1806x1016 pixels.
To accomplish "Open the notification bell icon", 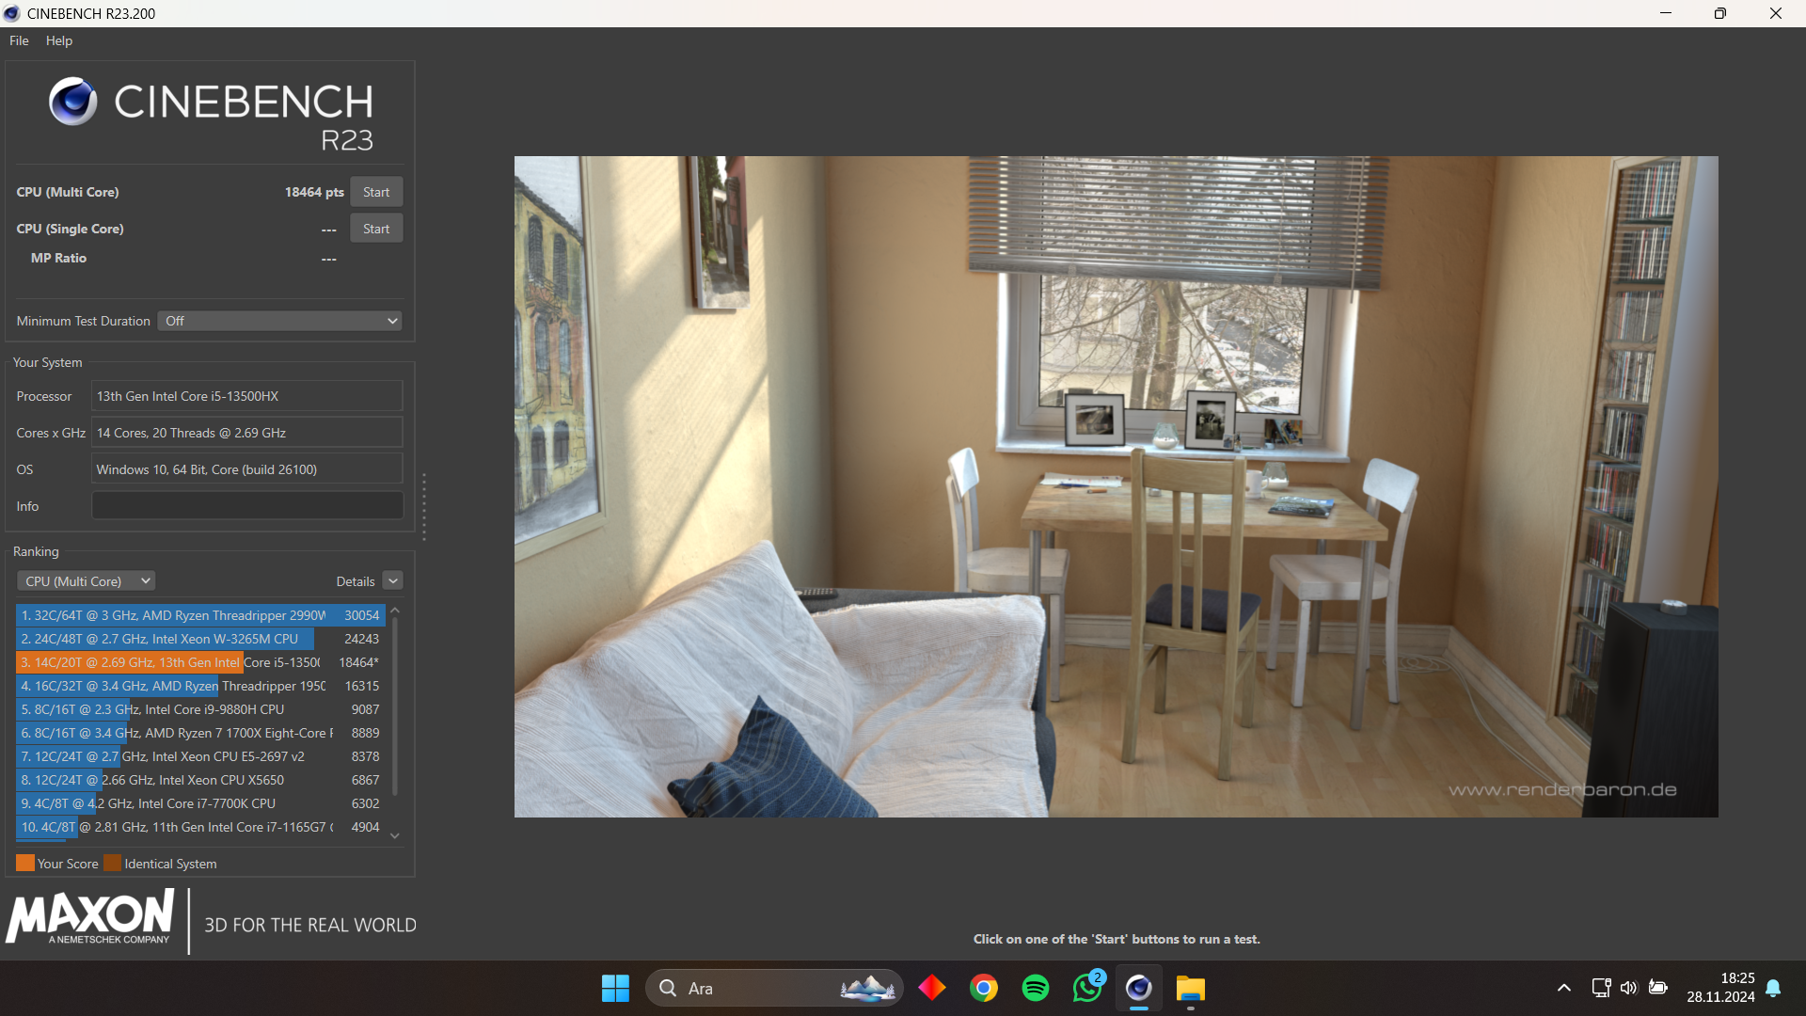I will coord(1773,988).
